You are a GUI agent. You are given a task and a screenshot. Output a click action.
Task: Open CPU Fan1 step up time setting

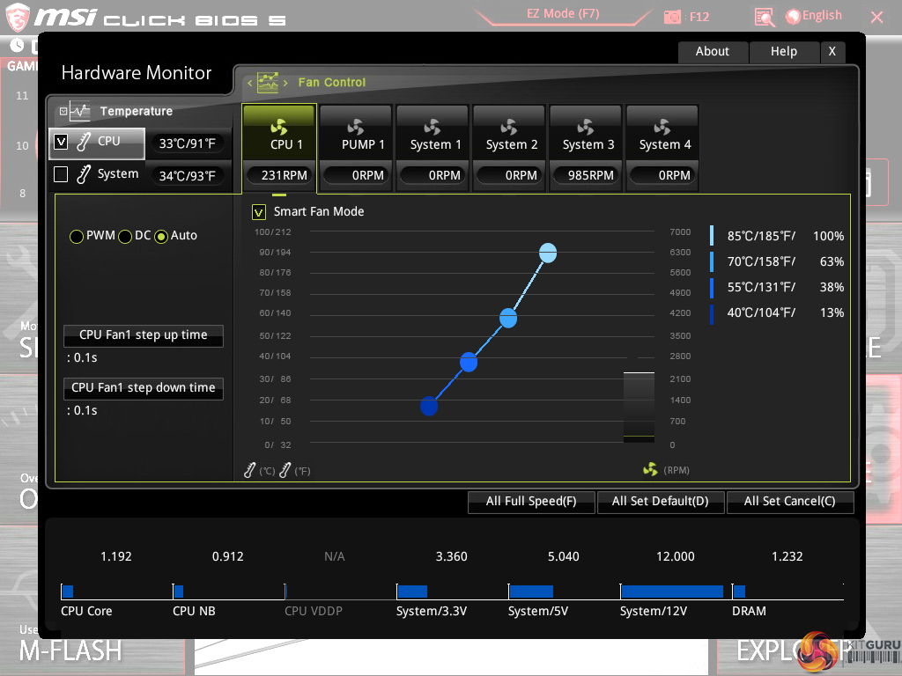coord(144,335)
